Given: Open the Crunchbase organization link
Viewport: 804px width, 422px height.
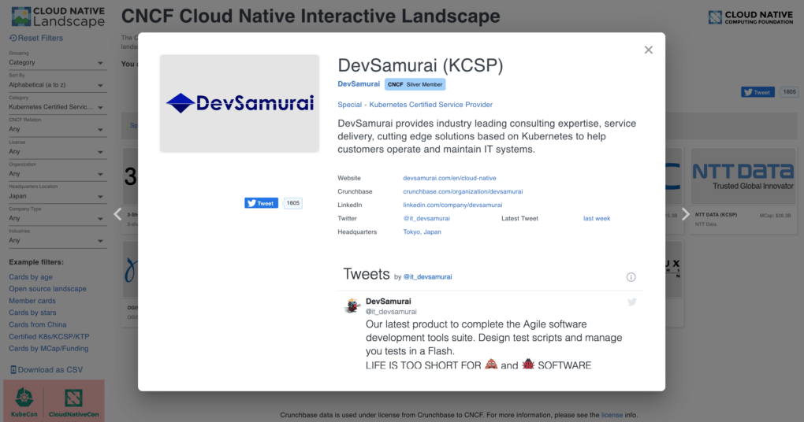Looking at the screenshot, I should click(463, 191).
